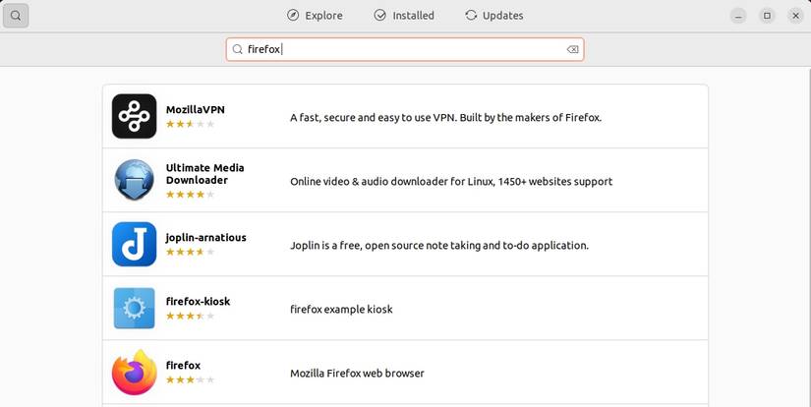Image resolution: width=811 pixels, height=407 pixels.
Task: Maximize the software window
Action: [x=767, y=16]
